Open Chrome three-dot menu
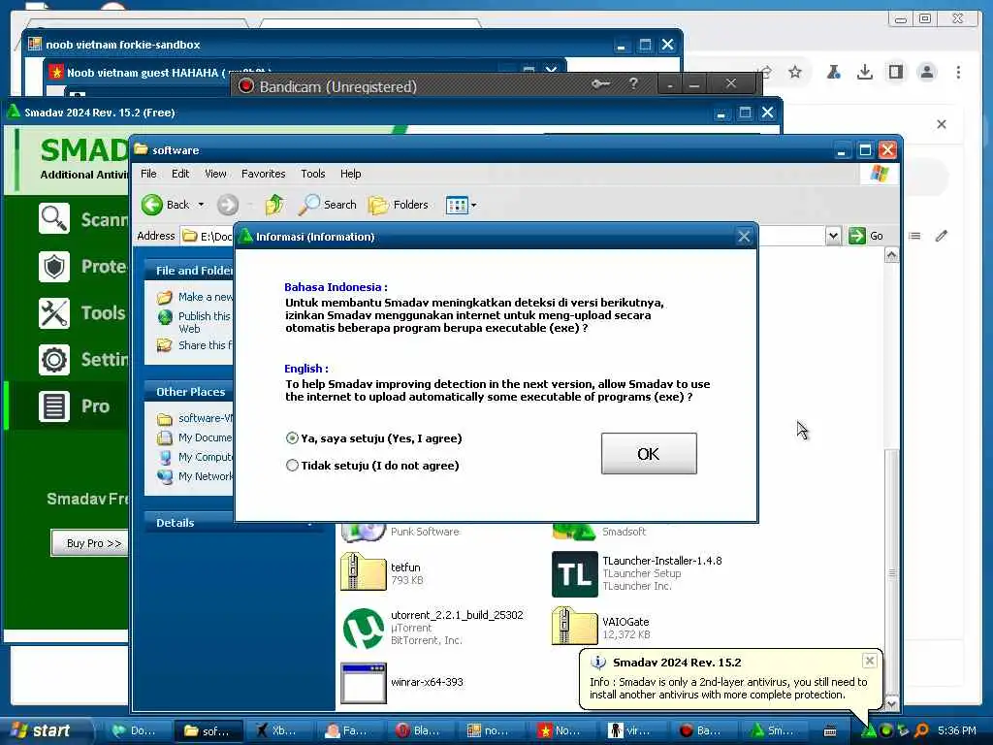993x745 pixels. [958, 72]
